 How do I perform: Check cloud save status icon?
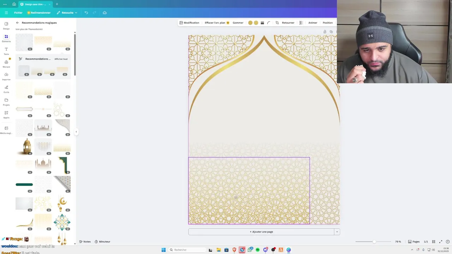coord(105,13)
